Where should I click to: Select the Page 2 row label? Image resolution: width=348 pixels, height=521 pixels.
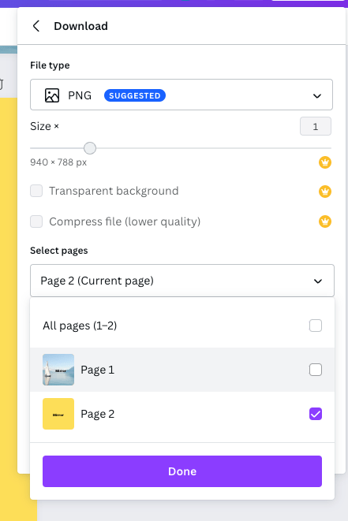[98, 414]
